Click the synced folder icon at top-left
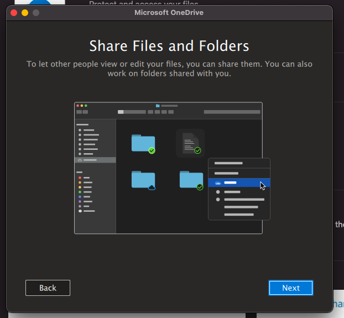This screenshot has width=344, height=318. pos(143,143)
